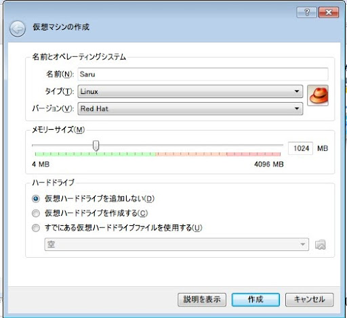The height and width of the screenshot is (318, 347).
Task: Click the 仮想マシンの作成 title text
Action: pyautogui.click(x=61, y=27)
